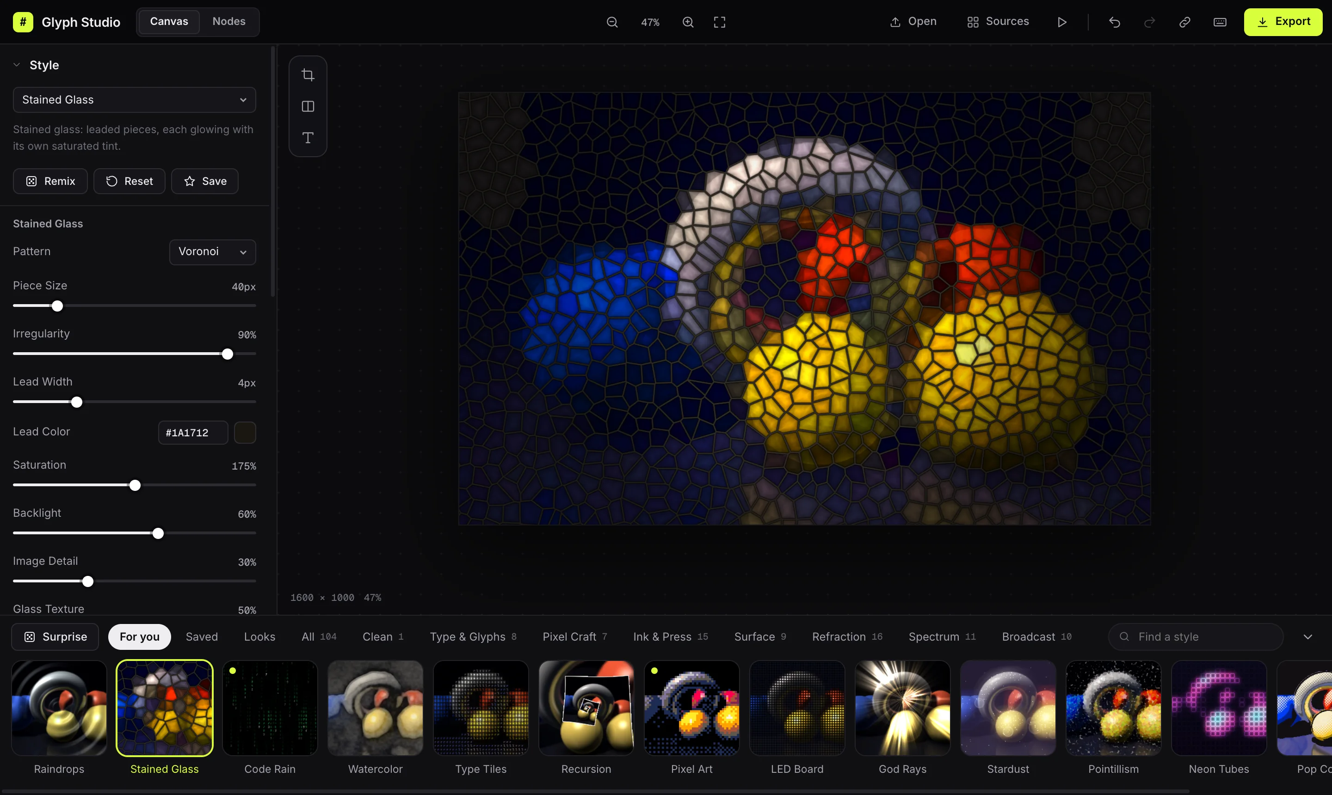Click the Surprise button
This screenshot has height=795, width=1332.
click(x=55, y=636)
